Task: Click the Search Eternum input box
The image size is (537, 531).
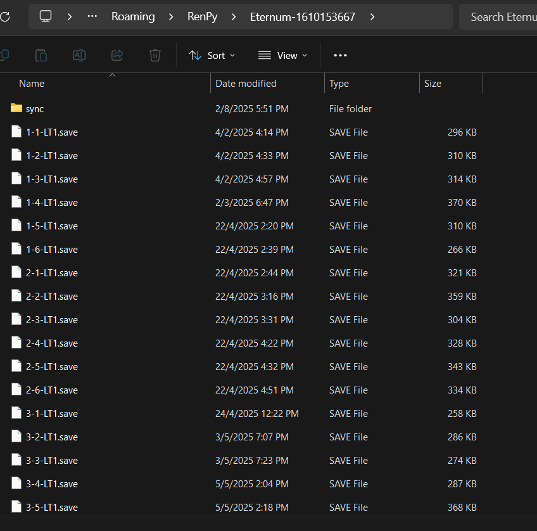Action: [500, 17]
